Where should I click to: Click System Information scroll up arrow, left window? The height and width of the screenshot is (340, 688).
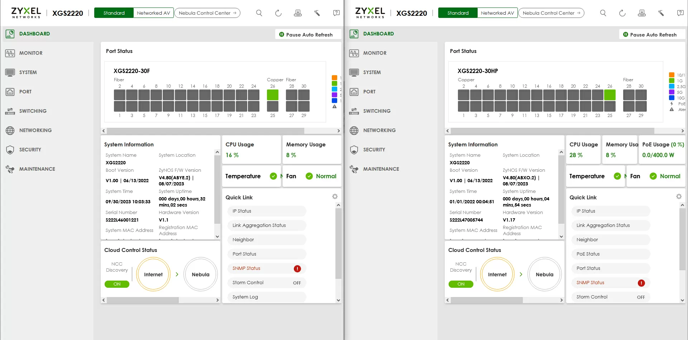(217, 152)
